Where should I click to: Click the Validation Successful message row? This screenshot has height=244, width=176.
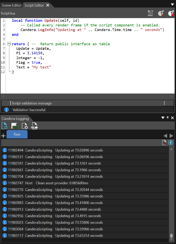(x=88, y=110)
